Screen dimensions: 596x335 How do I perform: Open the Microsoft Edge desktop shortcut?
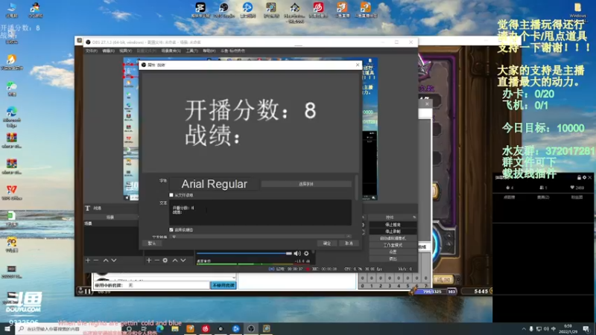11,117
